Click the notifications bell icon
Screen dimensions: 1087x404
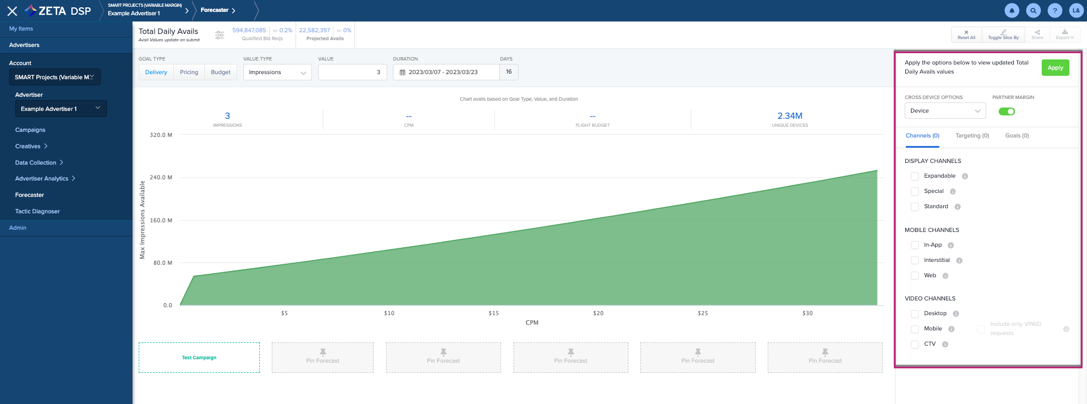1012,11
